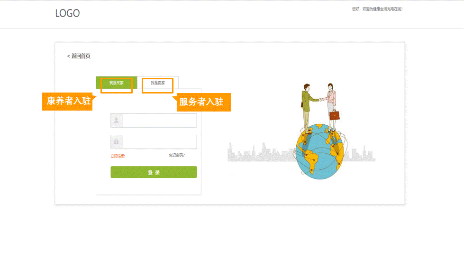Go back via 返回首页 link
464x270 pixels.
point(79,56)
